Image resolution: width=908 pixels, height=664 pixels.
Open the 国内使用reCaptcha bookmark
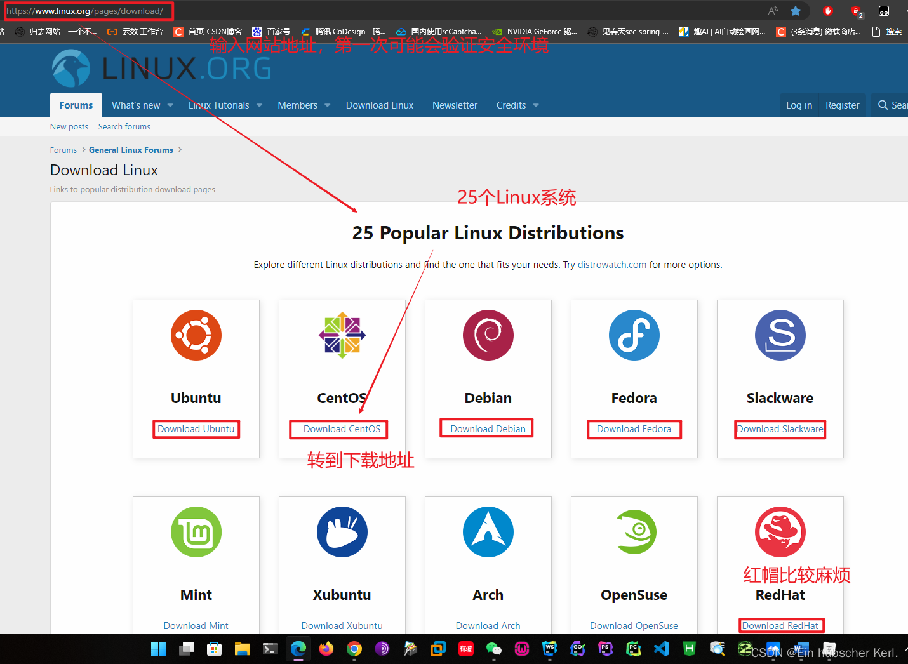[x=439, y=32]
